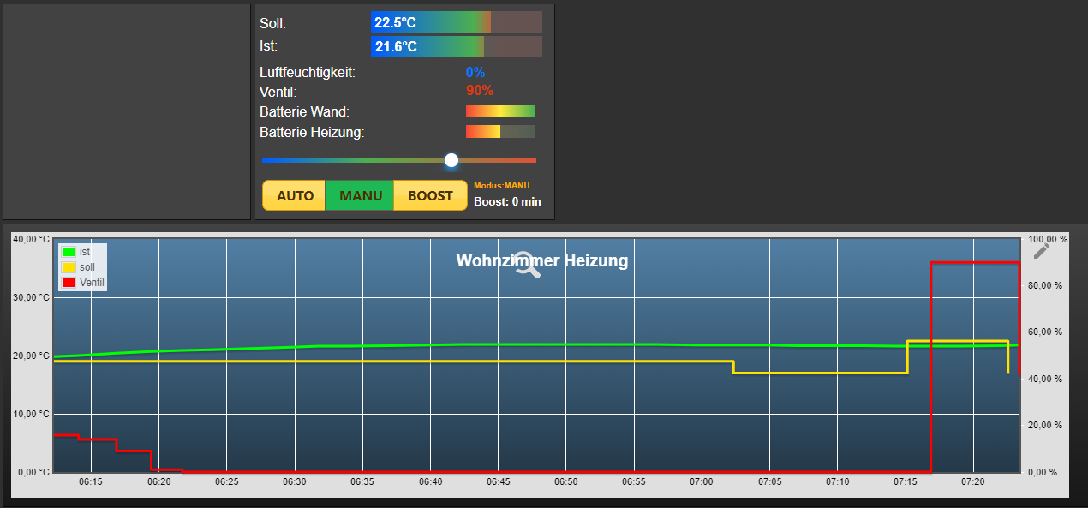Viewport: 1088px width, 508px height.
Task: Click the 'Ist:' label
Action: click(268, 45)
